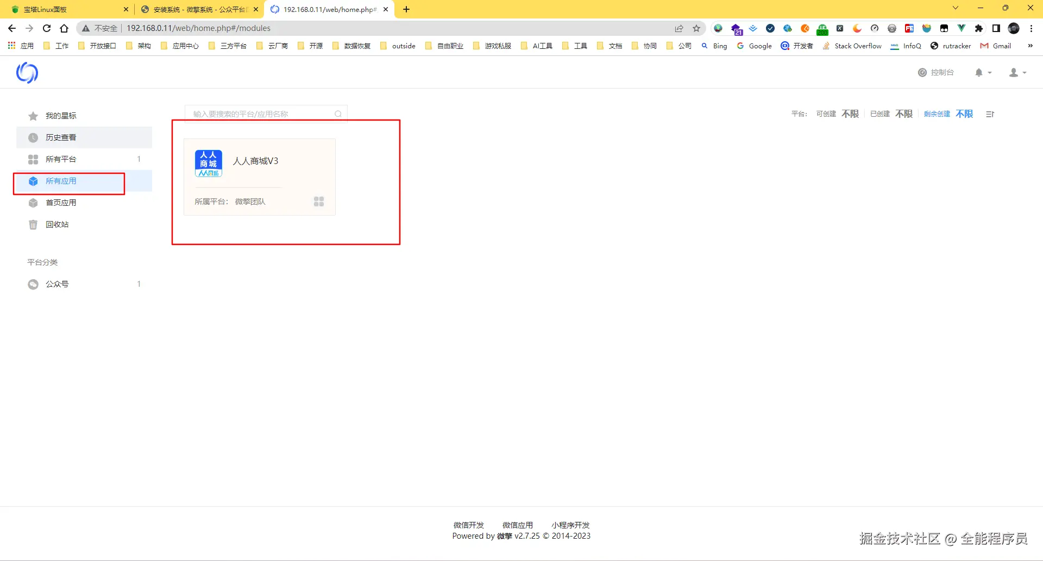Click the search magnifier icon

338,114
